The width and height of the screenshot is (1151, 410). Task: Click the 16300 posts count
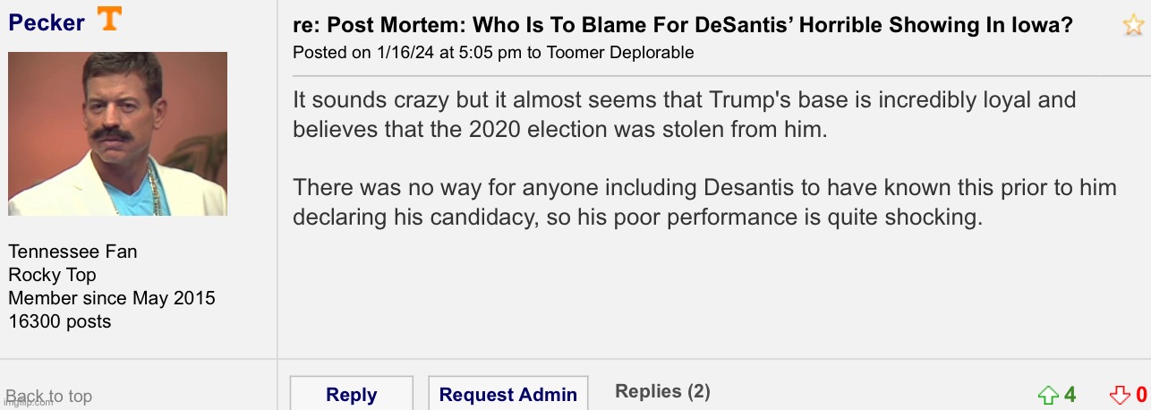tap(60, 321)
